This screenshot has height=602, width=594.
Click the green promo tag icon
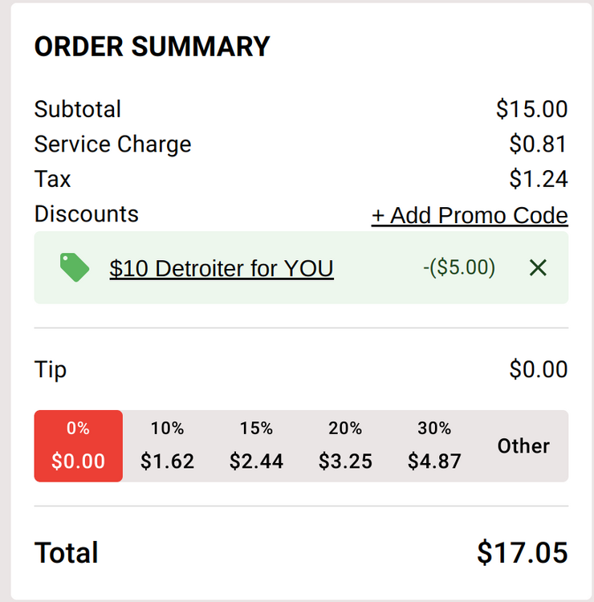coord(75,267)
